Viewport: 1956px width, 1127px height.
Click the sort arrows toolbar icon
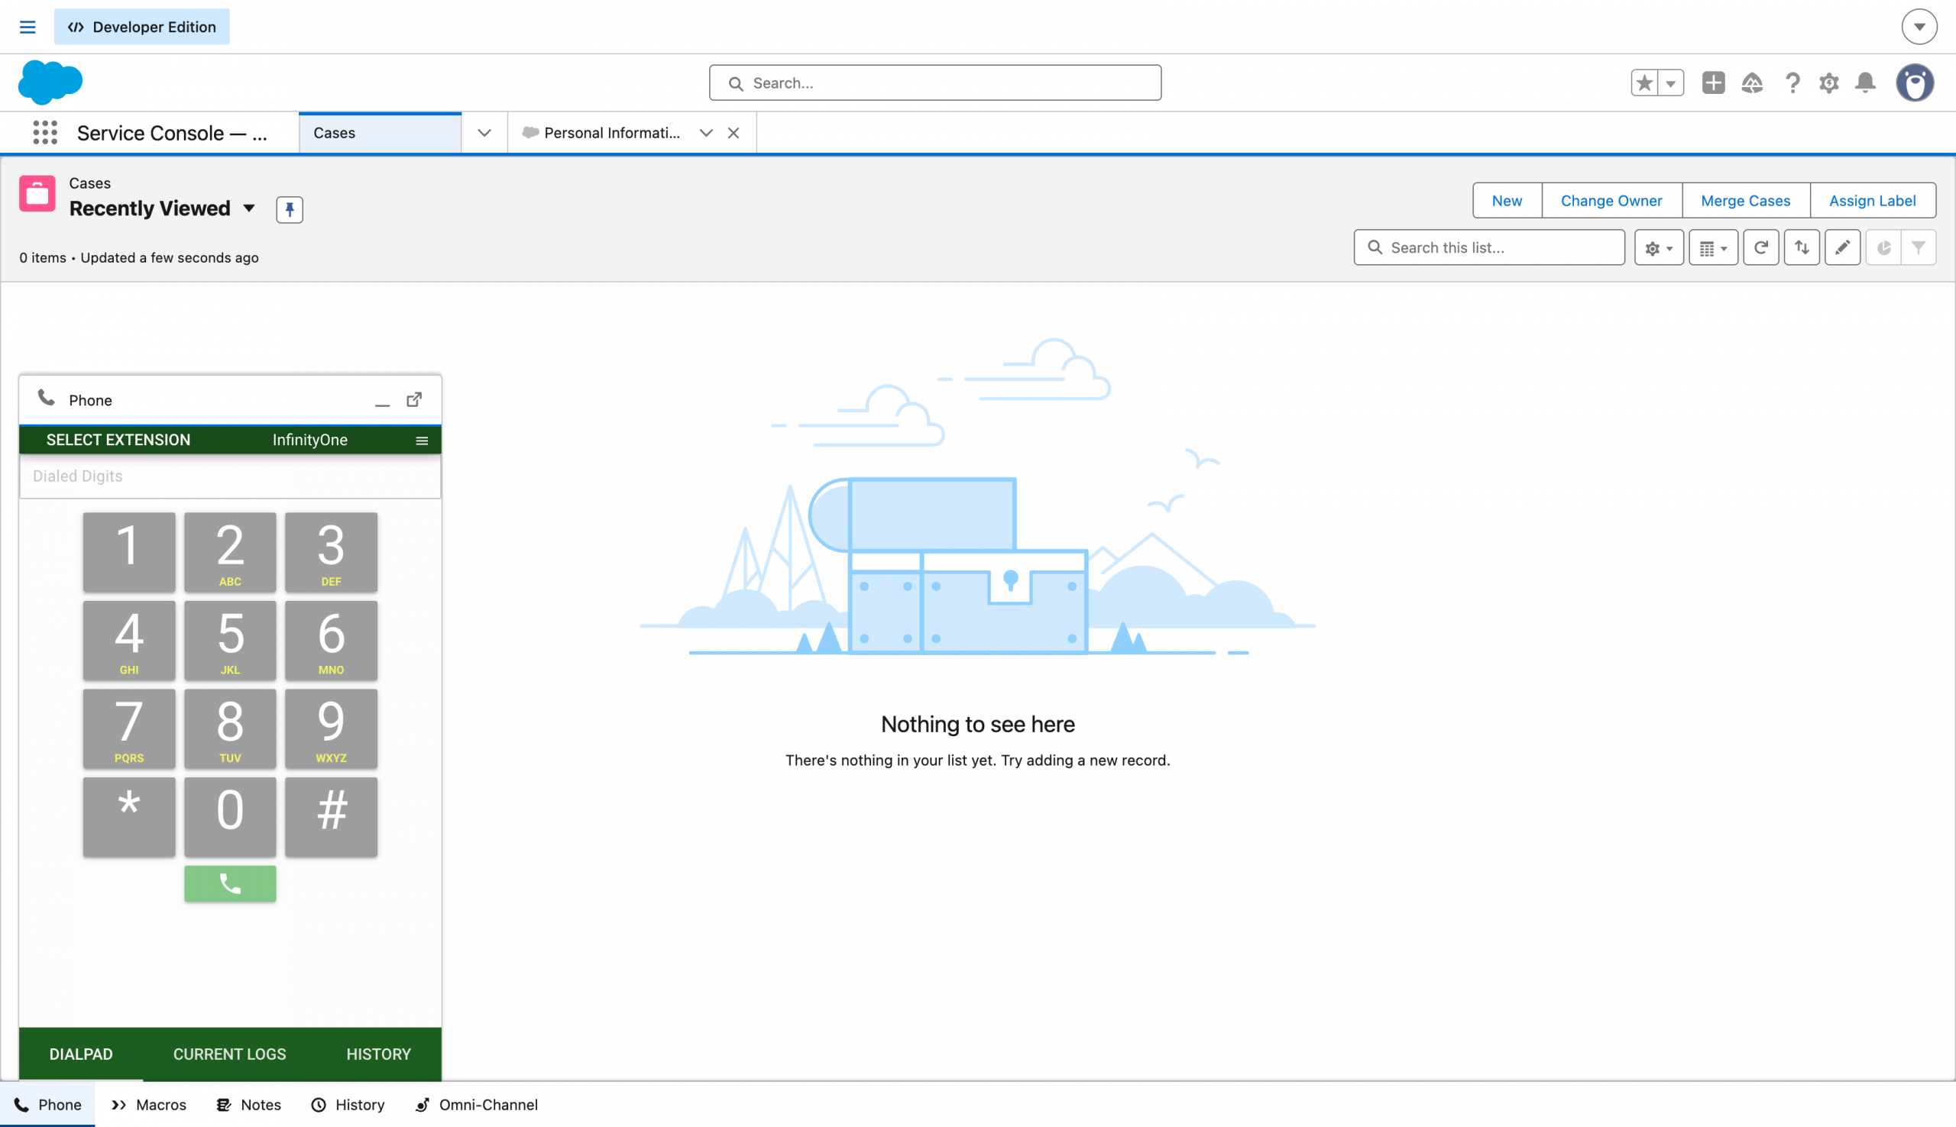coord(1802,247)
